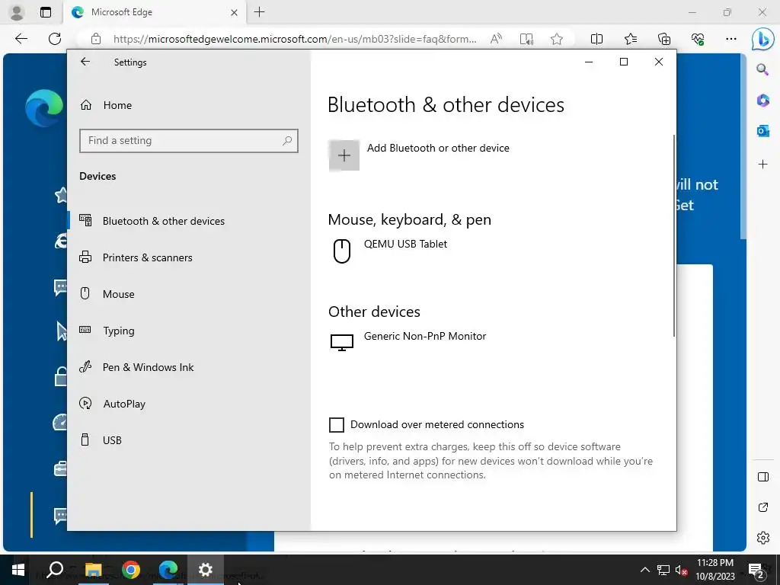Image resolution: width=780 pixels, height=585 pixels.
Task: Open the Windows Start menu
Action: (18, 570)
